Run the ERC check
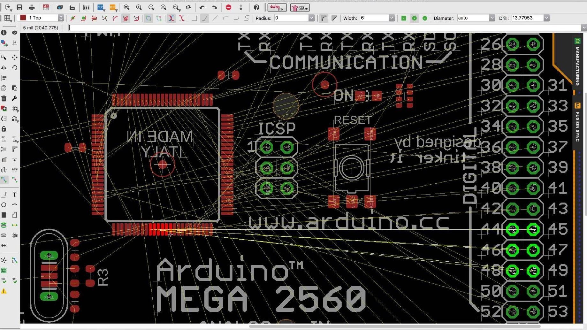This screenshot has height=330, width=587. click(4, 280)
